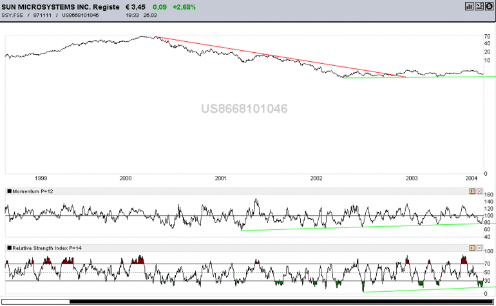Open Relative Strength Index settings icon

[472, 248]
